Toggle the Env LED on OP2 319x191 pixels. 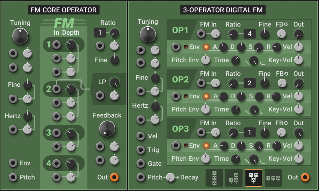pos(185,96)
